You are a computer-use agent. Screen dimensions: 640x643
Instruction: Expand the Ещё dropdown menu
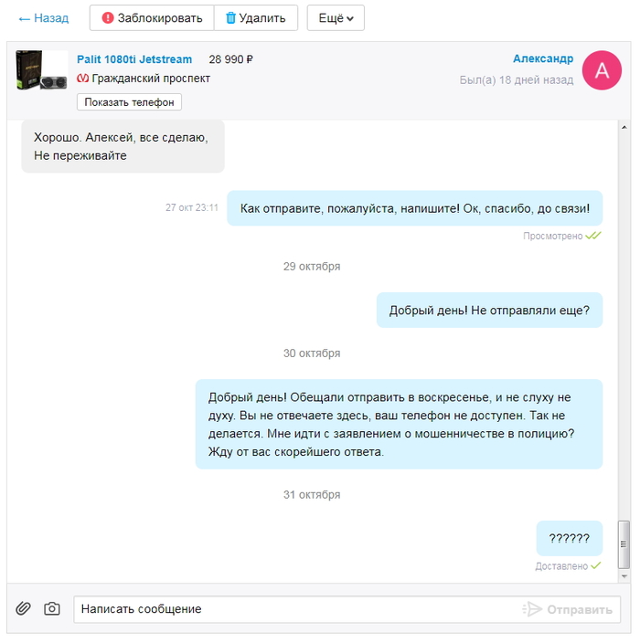(x=336, y=17)
